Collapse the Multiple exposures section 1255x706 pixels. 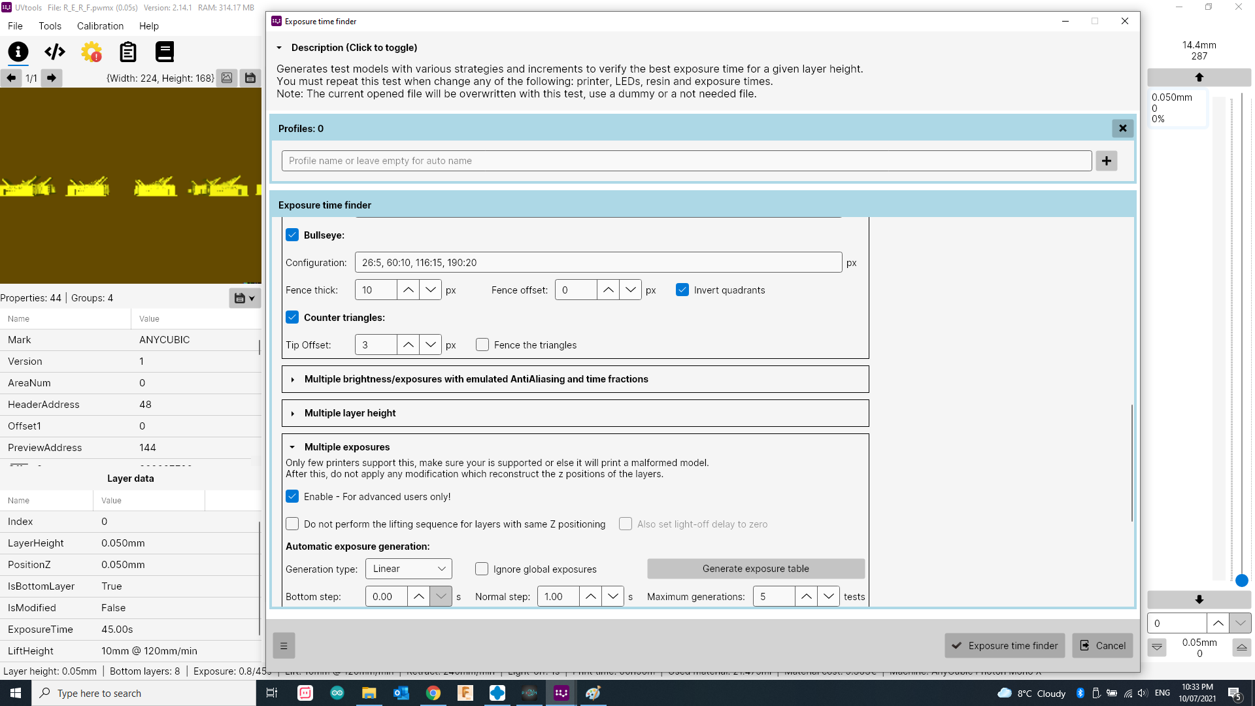tap(293, 446)
